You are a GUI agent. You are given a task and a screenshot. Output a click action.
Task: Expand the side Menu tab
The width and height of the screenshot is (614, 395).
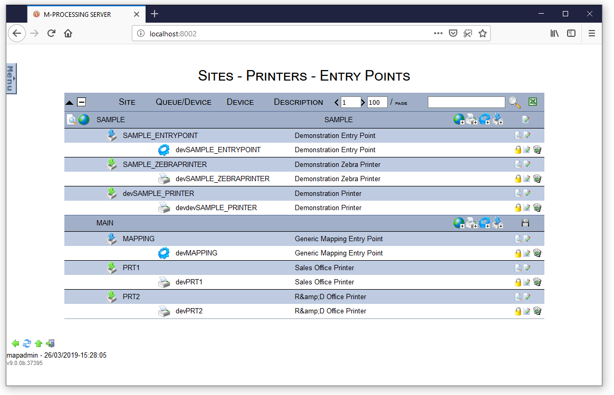pyautogui.click(x=11, y=79)
